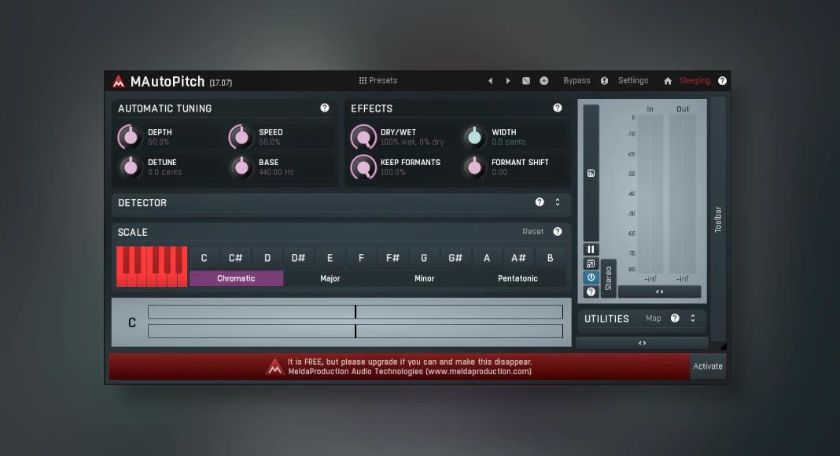Viewport: 840px width, 456px height.
Task: Toggle the meter power button
Action: click(591, 278)
